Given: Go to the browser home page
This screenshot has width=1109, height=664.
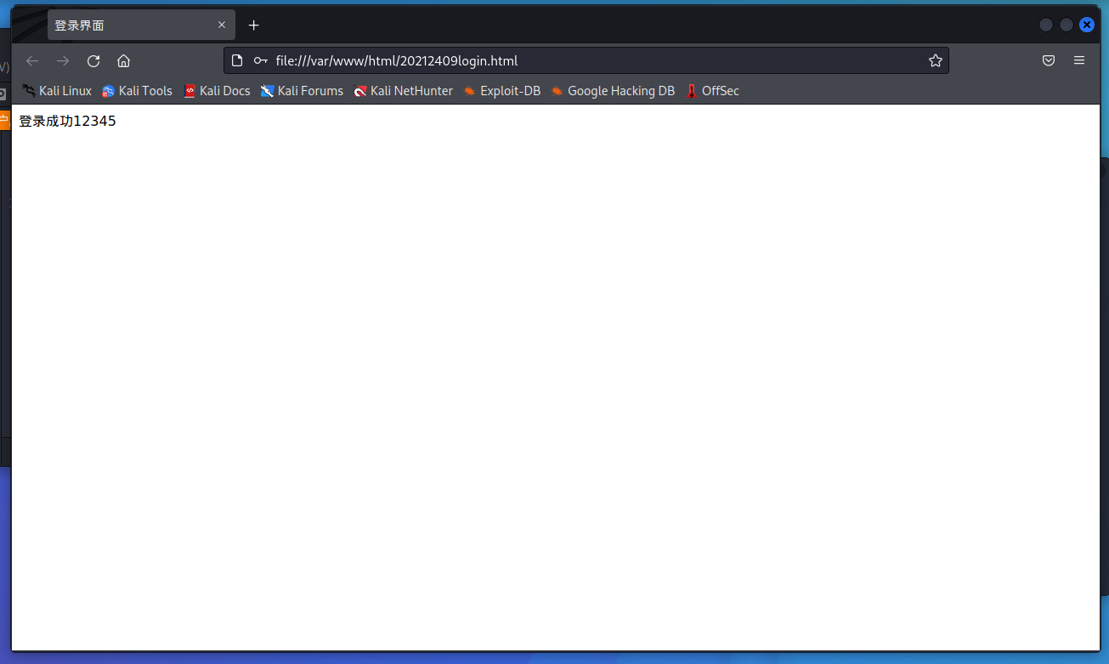Looking at the screenshot, I should (123, 61).
